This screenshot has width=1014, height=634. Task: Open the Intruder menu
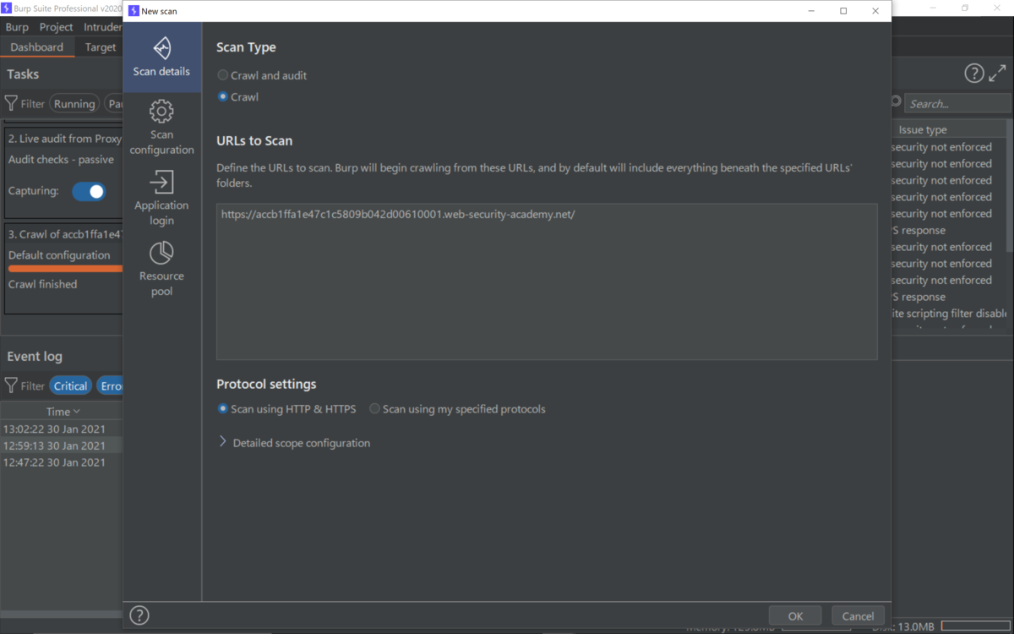coord(103,27)
